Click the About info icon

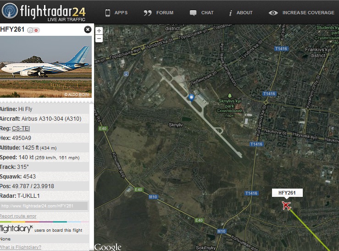tap(230, 13)
